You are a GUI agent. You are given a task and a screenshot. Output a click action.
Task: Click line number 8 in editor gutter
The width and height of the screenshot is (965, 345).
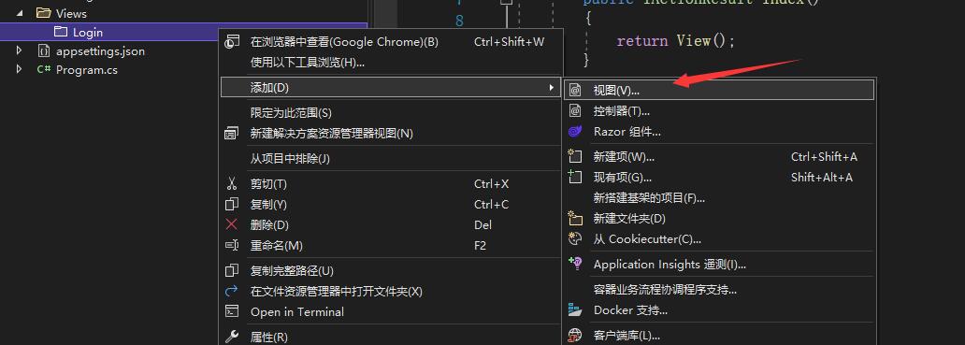click(x=459, y=22)
